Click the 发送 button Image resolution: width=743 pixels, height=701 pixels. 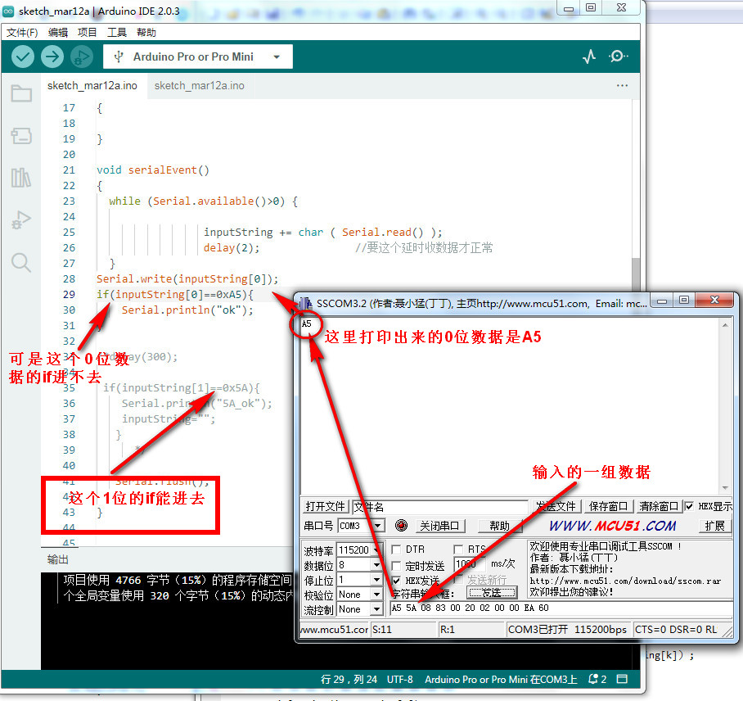click(492, 592)
